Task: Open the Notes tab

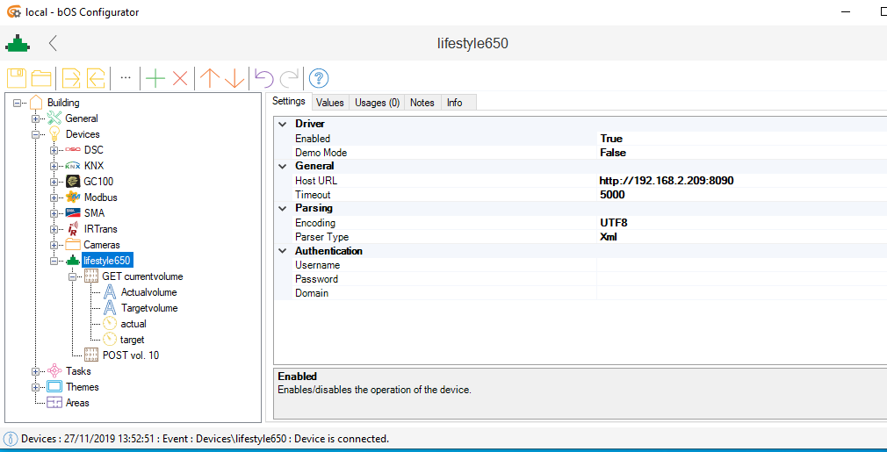Action: [x=422, y=103]
